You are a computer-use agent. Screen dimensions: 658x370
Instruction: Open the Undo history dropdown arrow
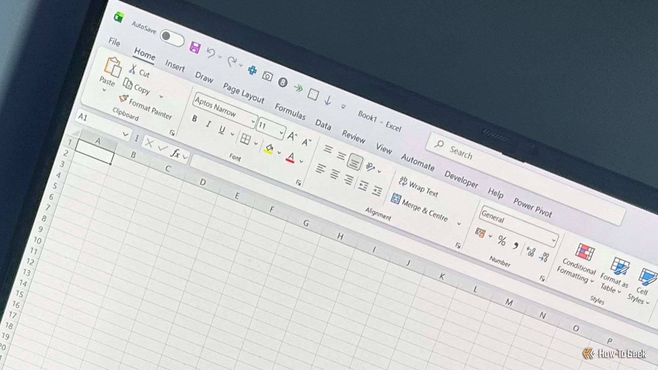click(220, 57)
